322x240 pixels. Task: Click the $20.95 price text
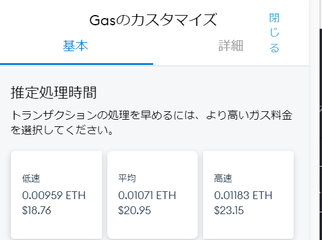pos(134,211)
